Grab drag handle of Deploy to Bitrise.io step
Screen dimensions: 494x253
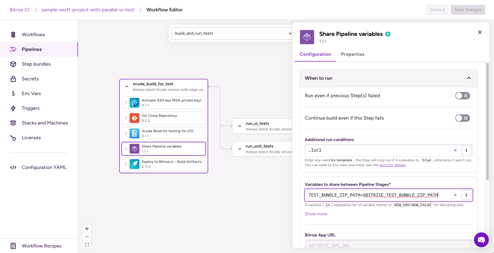pos(126,164)
